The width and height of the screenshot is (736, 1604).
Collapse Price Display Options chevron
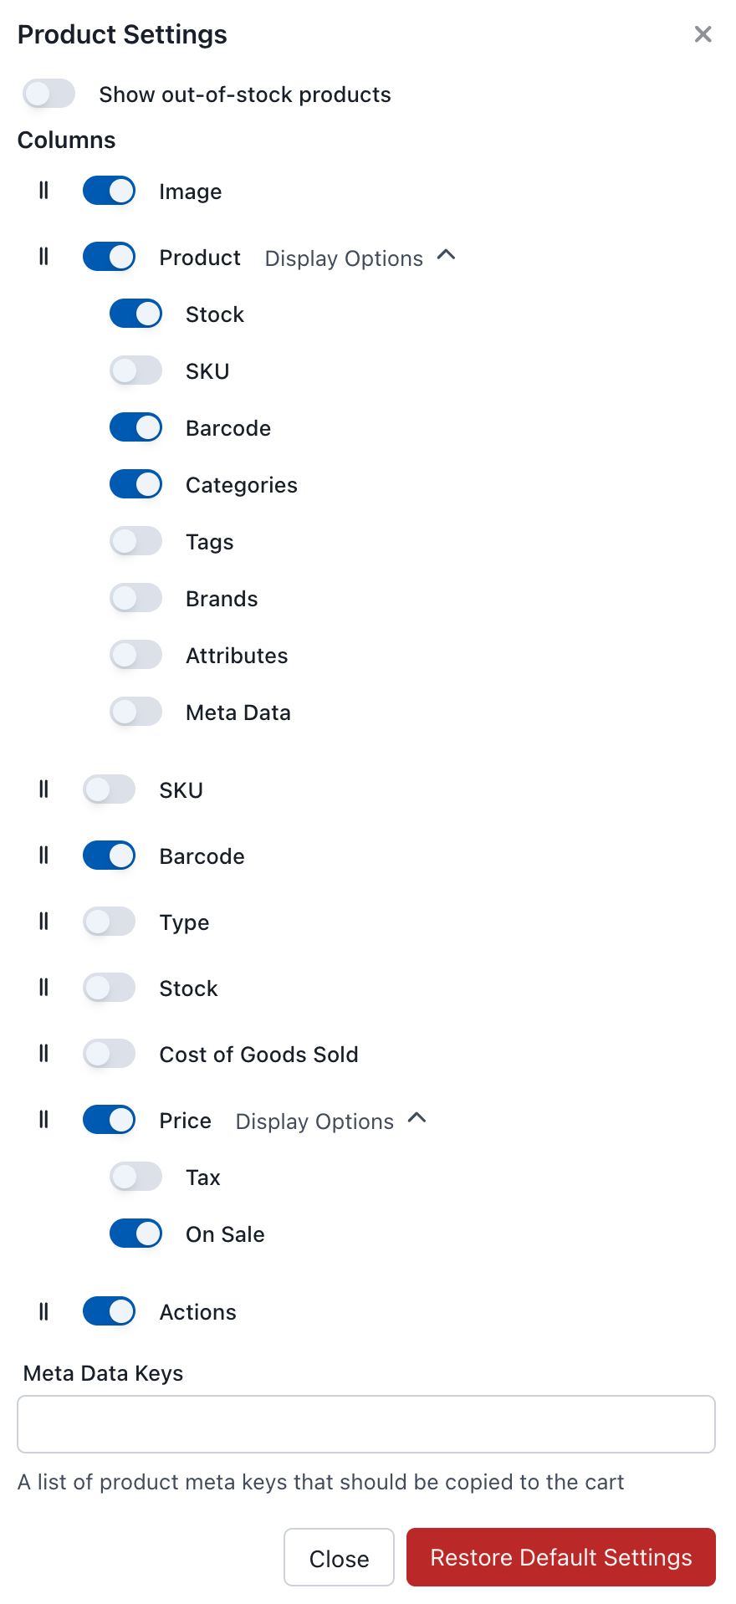point(417,1118)
